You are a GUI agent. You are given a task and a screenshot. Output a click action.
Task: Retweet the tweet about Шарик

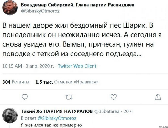pos(69,97)
